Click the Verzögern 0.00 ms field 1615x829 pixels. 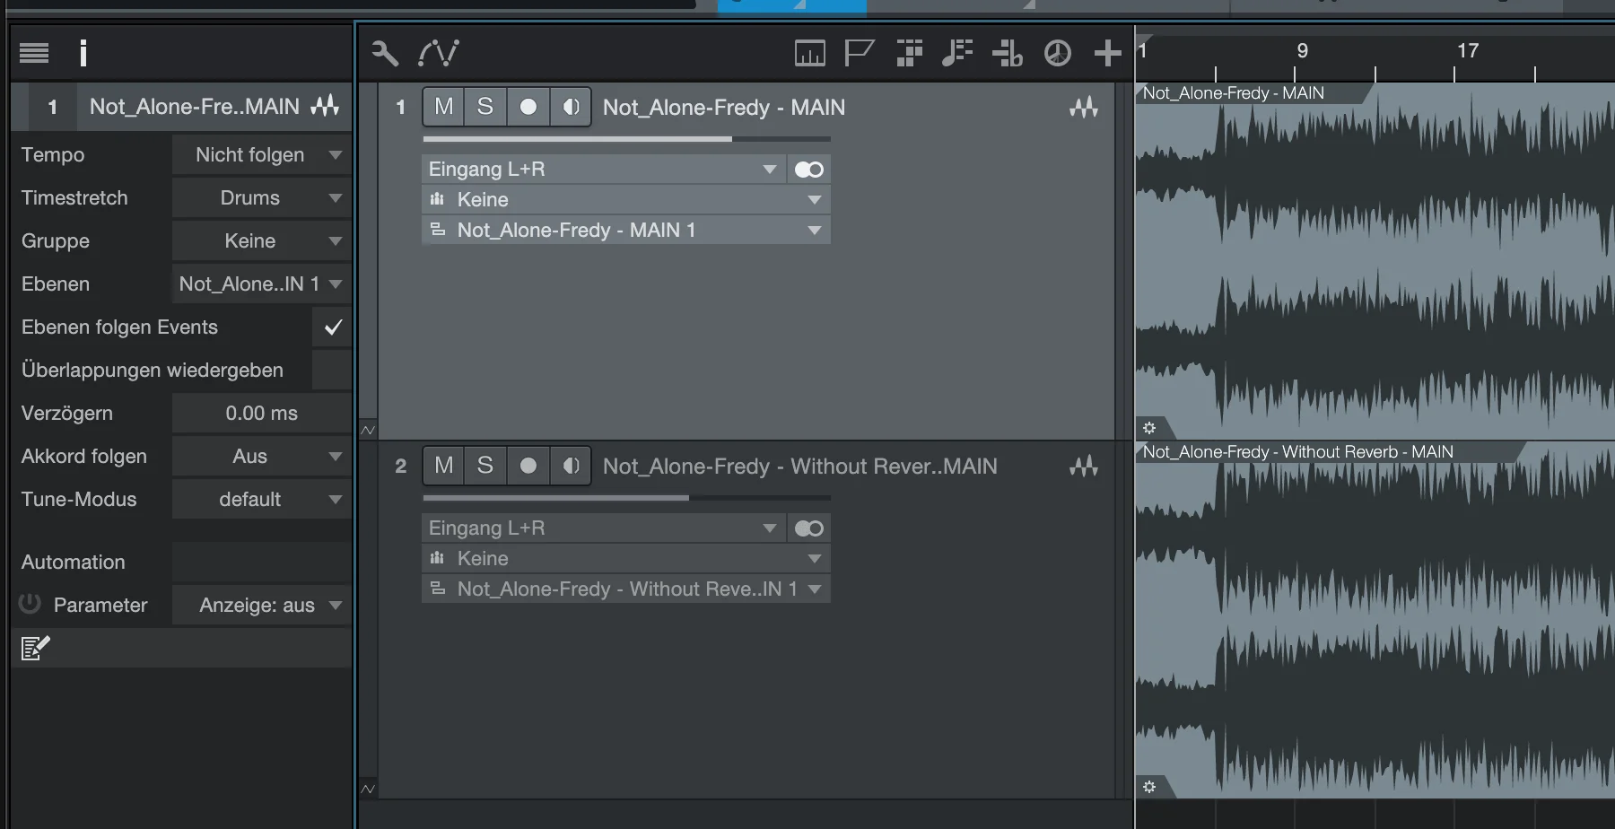point(262,414)
